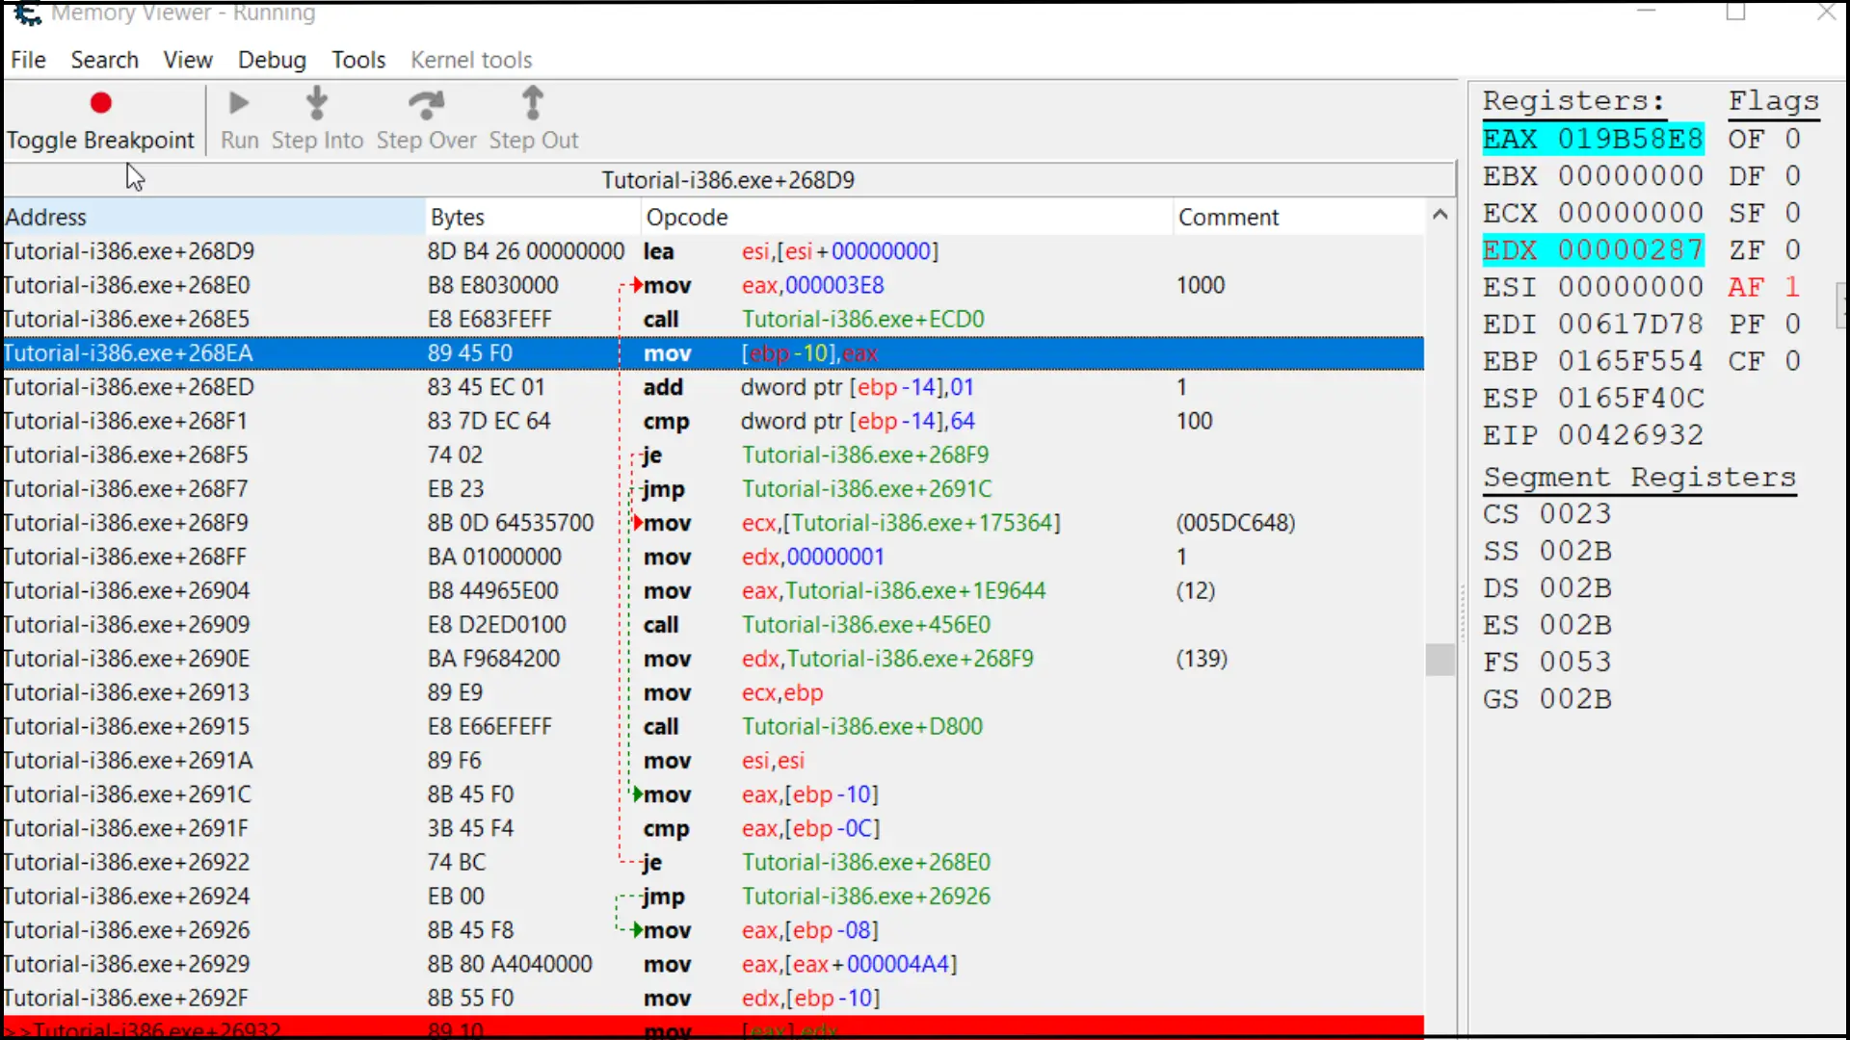This screenshot has height=1040, width=1850.
Task: Select the lea instruction row at +268D9
Action: [x=713, y=251]
